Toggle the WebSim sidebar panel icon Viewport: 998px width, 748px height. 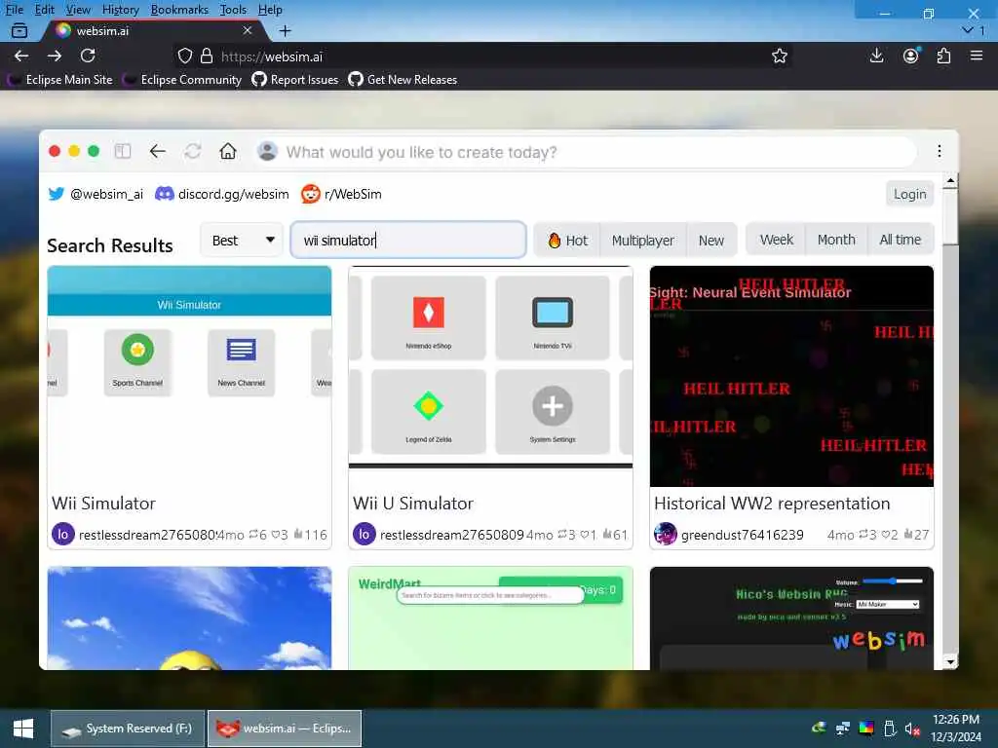(122, 151)
